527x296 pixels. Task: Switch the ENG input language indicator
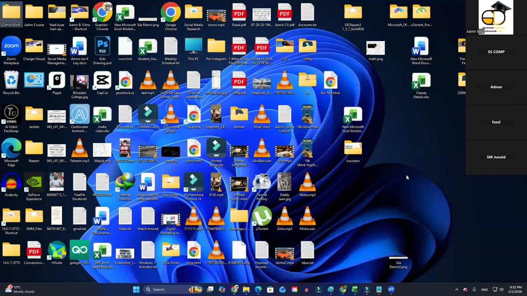pos(485,289)
